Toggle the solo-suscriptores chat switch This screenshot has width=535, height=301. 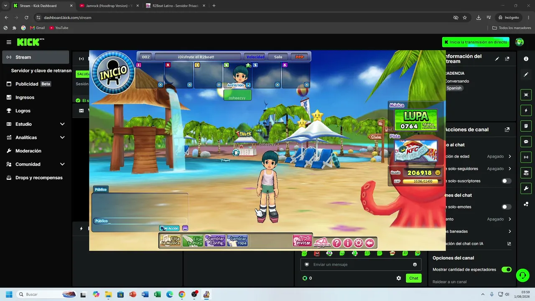point(506,181)
